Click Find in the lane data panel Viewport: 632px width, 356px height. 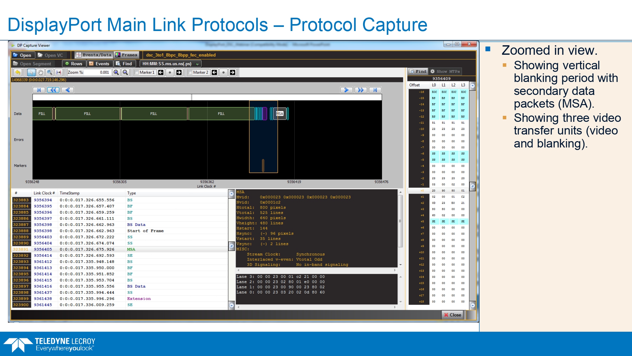[418, 72]
